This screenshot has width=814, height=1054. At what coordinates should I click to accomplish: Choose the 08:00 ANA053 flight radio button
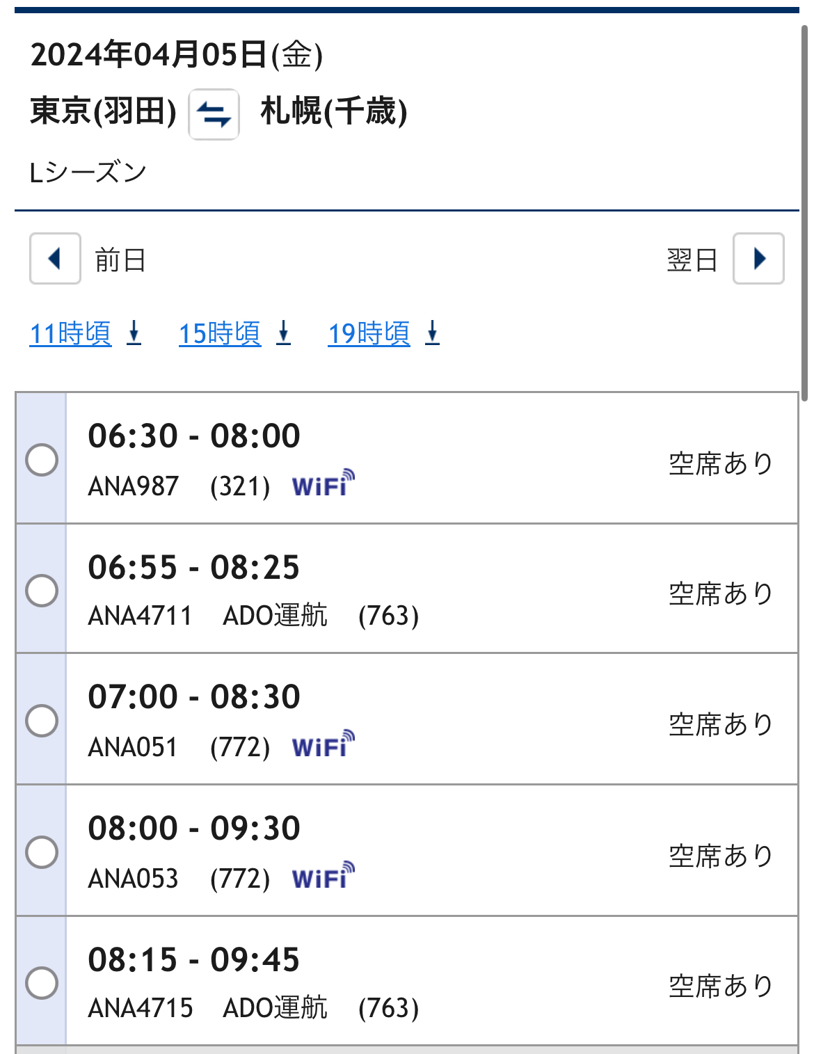tap(42, 852)
